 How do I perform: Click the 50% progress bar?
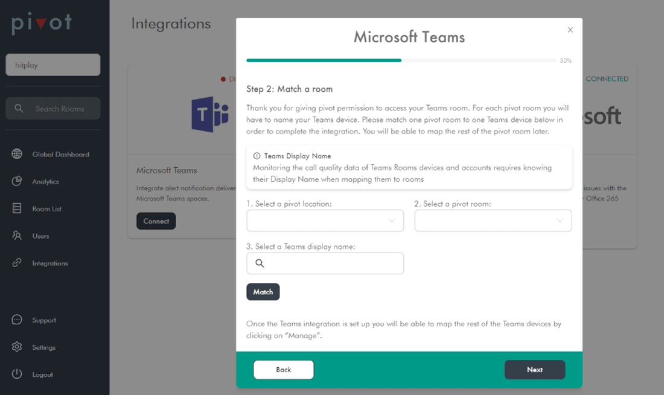point(401,60)
